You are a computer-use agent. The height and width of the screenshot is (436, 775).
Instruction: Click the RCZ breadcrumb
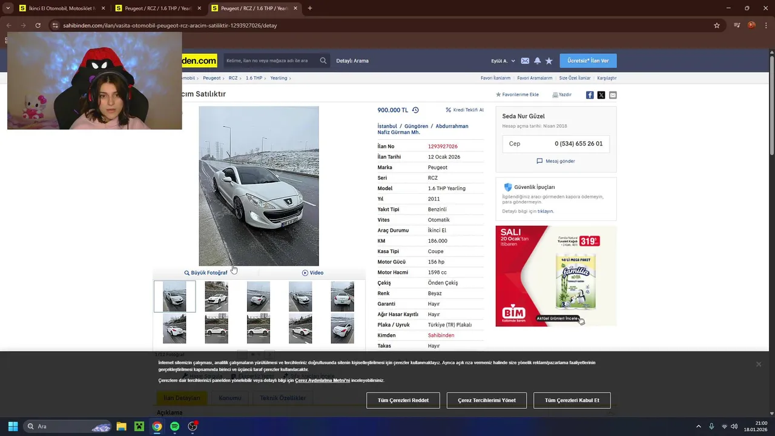(x=233, y=78)
